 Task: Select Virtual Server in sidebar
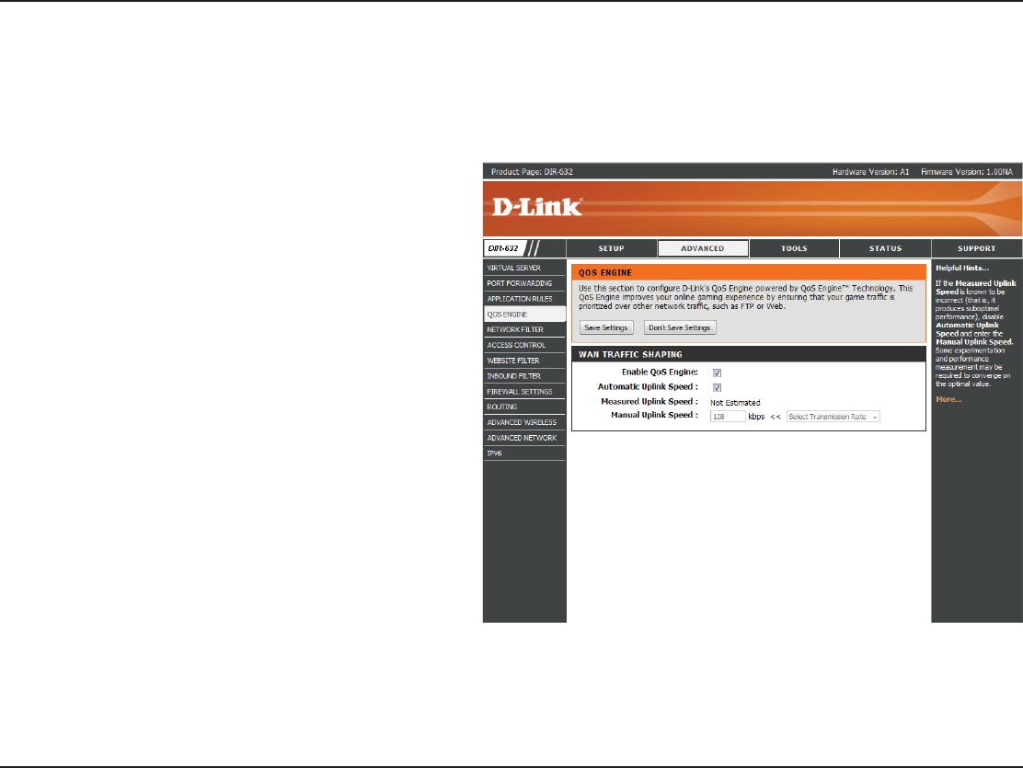tap(524, 268)
